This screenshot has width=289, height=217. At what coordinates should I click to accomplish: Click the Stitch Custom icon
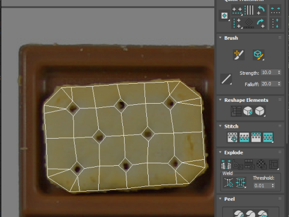point(268,137)
